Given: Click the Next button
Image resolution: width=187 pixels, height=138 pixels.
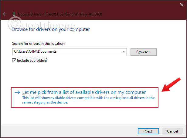Looking at the screenshot, I should click(148, 131).
